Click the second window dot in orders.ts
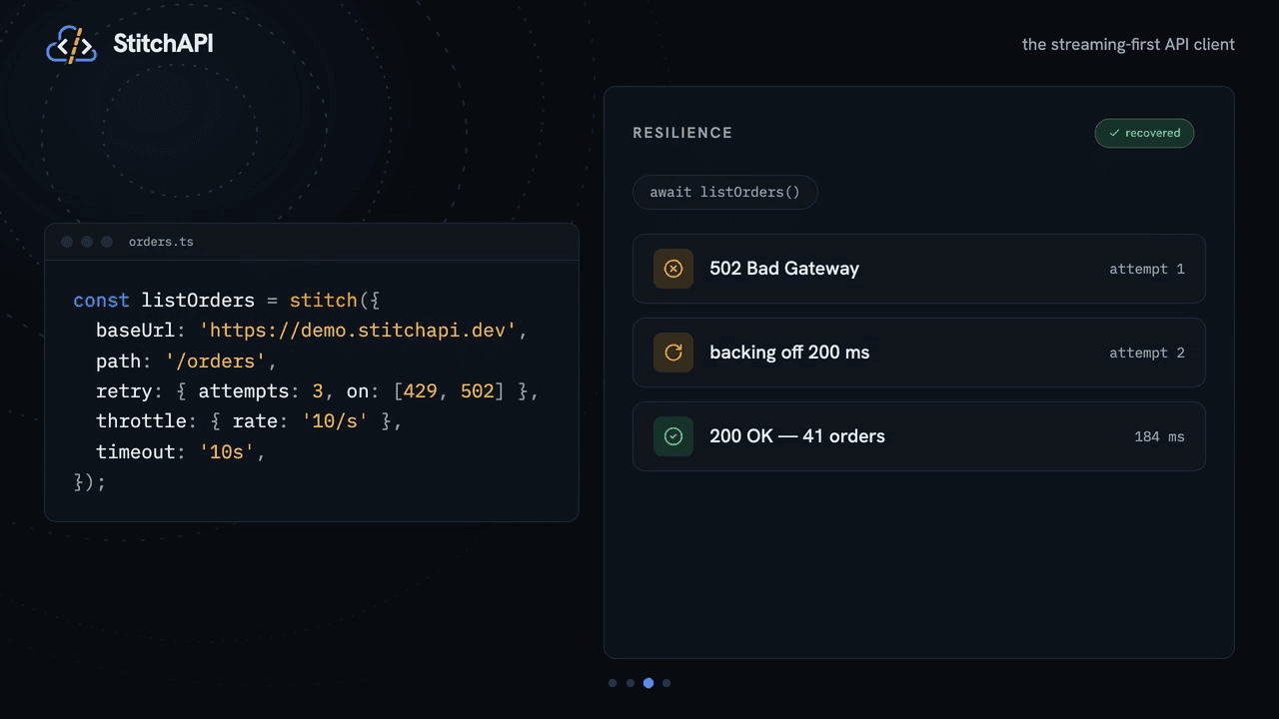Image resolution: width=1279 pixels, height=719 pixels. pos(87,242)
